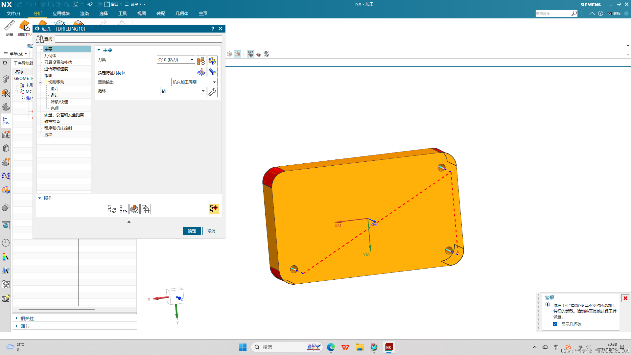This screenshot has width=631, height=355.
Task: Click the Replay tool path icon
Action: pyautogui.click(x=123, y=209)
